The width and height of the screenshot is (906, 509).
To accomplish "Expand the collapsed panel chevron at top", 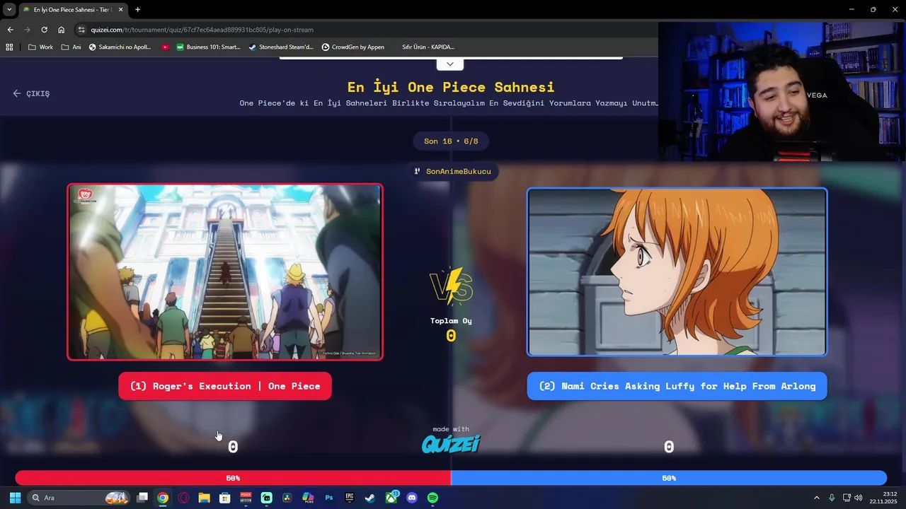I will click(x=450, y=64).
